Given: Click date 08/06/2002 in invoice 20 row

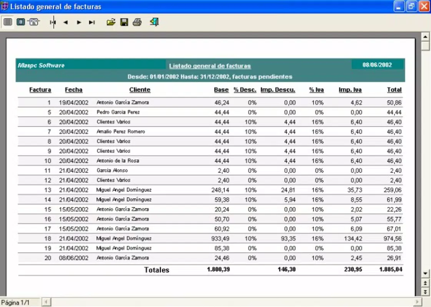Looking at the screenshot, I should pyautogui.click(x=73, y=258).
